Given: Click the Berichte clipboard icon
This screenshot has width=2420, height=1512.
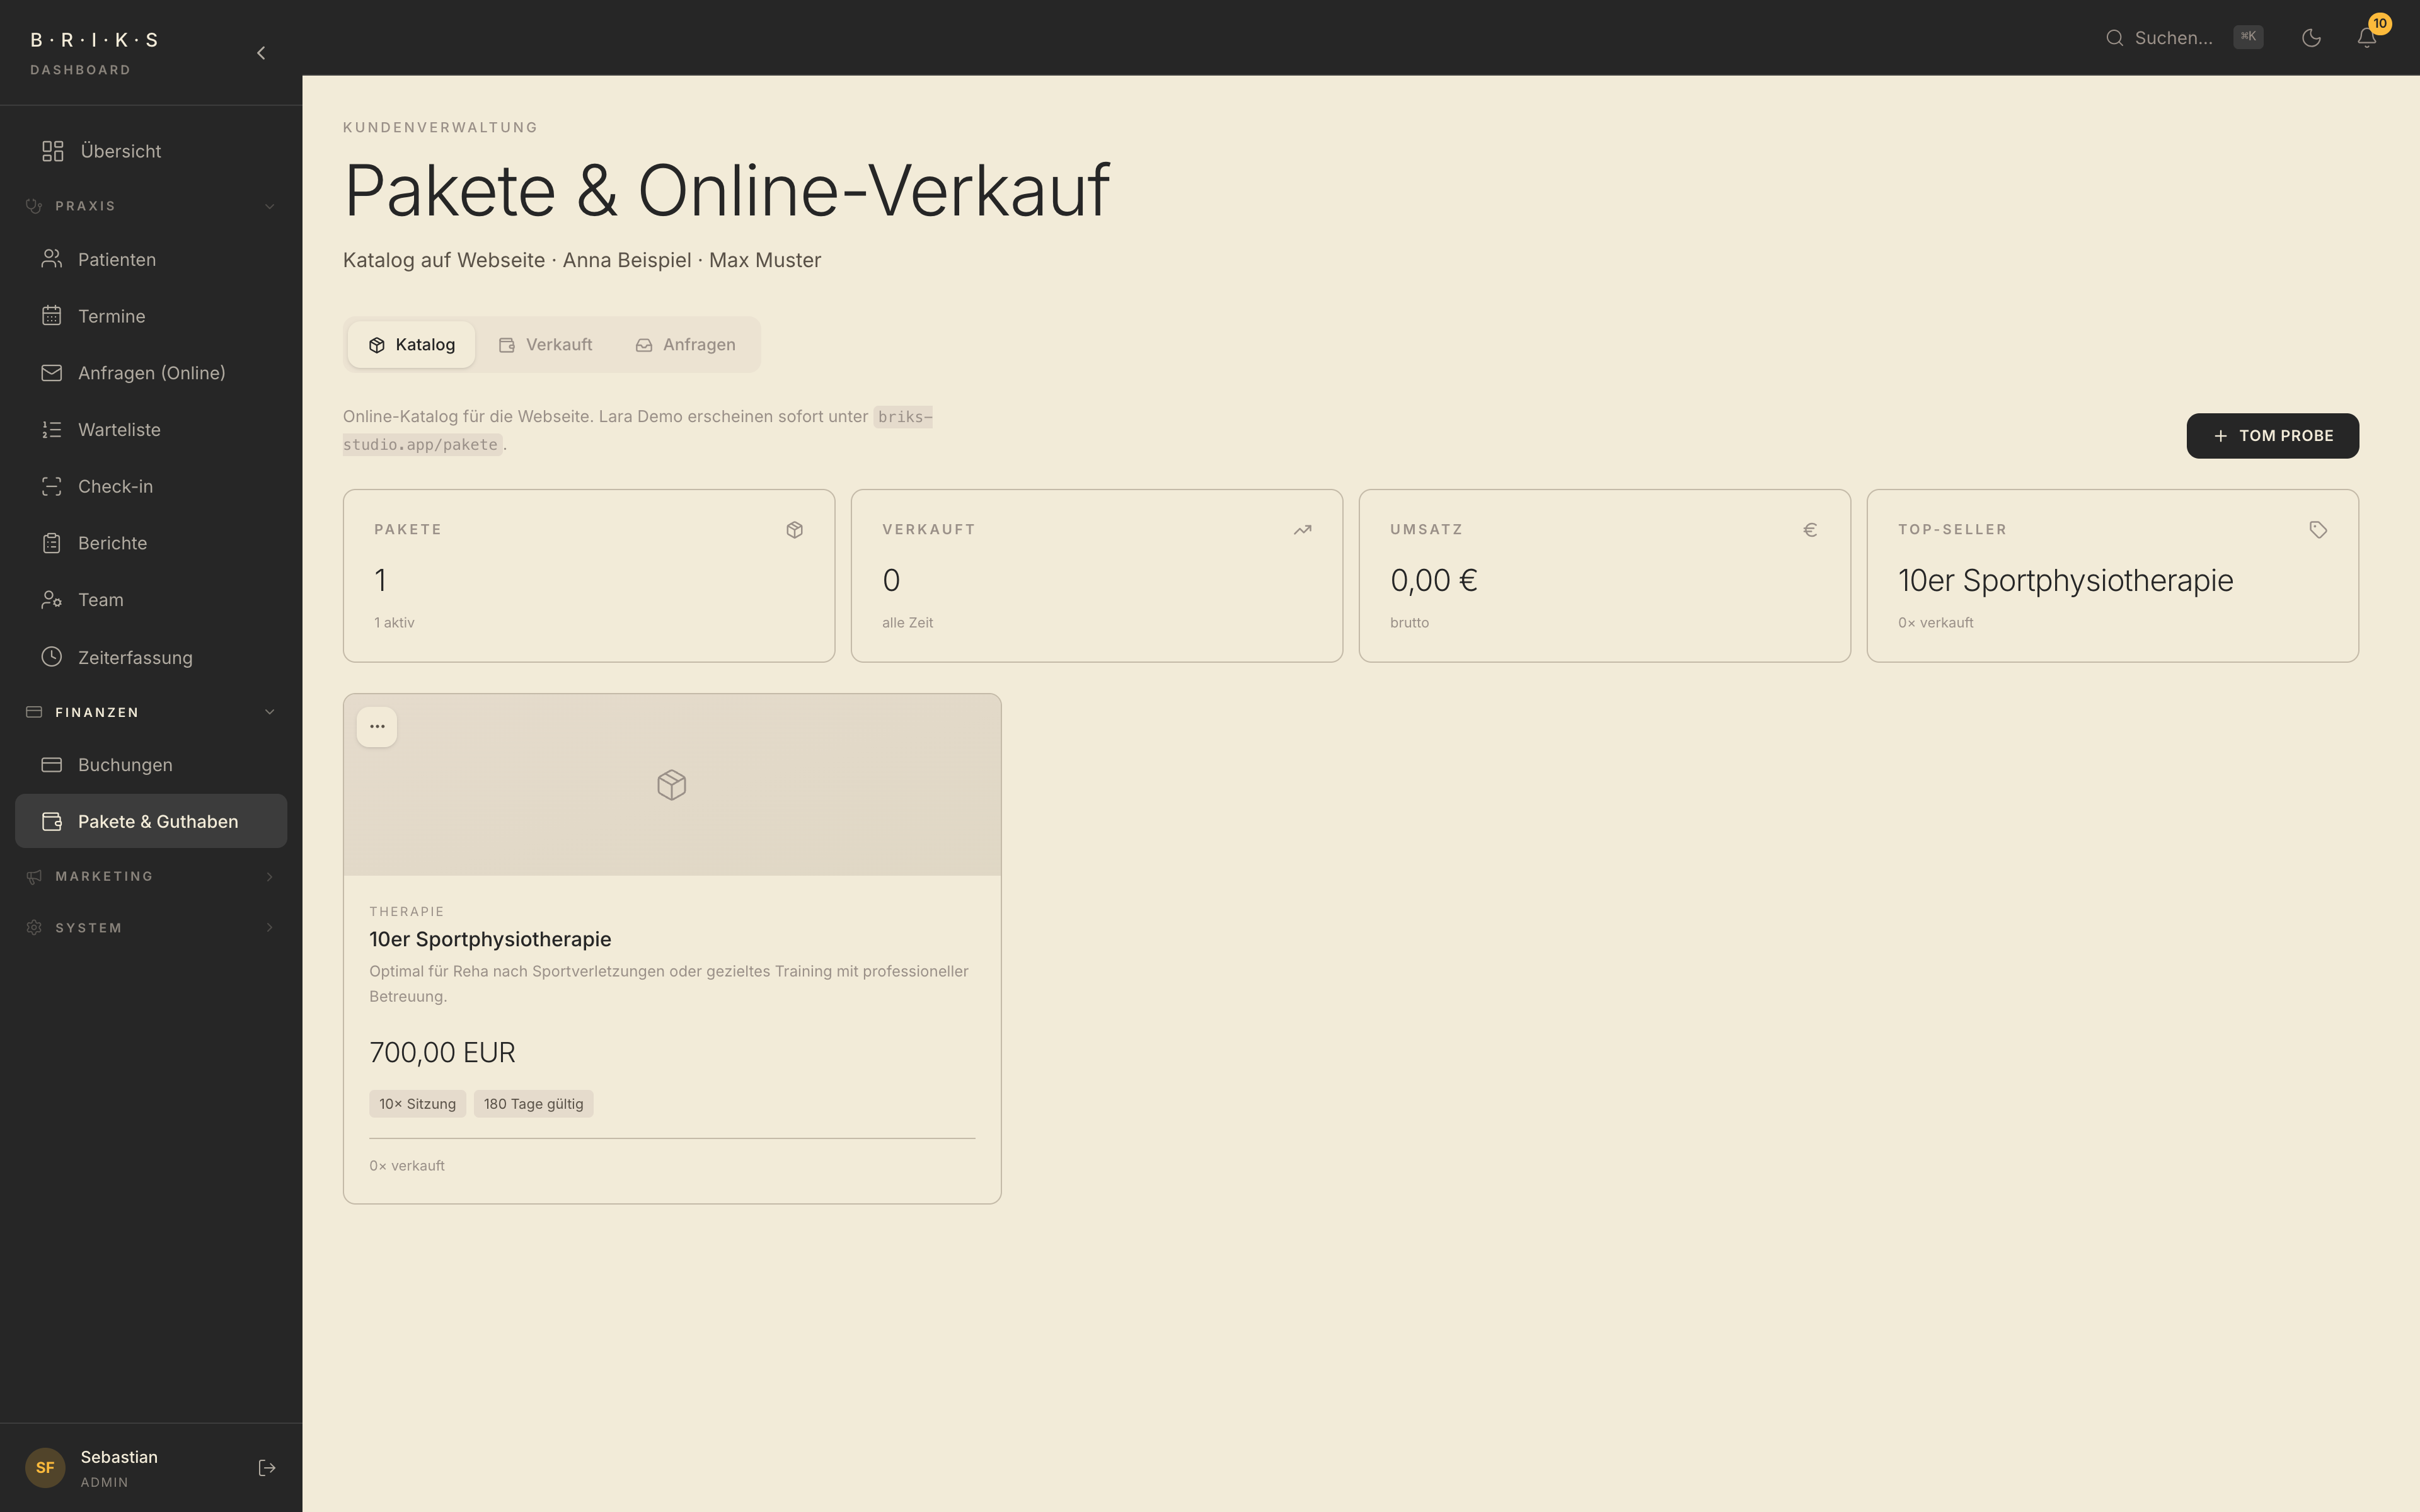Looking at the screenshot, I should 52,543.
